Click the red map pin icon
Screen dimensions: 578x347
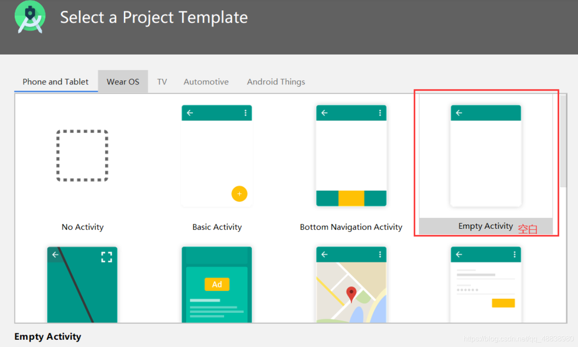tap(351, 294)
